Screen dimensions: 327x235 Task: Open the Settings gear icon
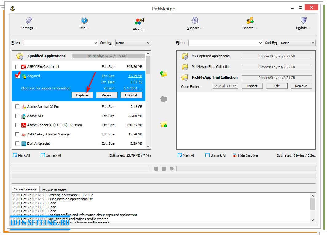click(x=29, y=21)
